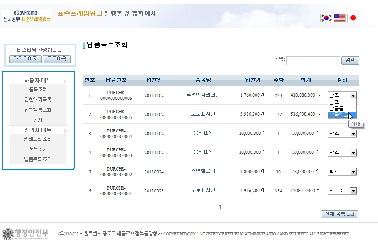Viewport: 378px width, 244px height.
Task: Expand status dropdown for row 6 도로표지판
Action: [342, 191]
